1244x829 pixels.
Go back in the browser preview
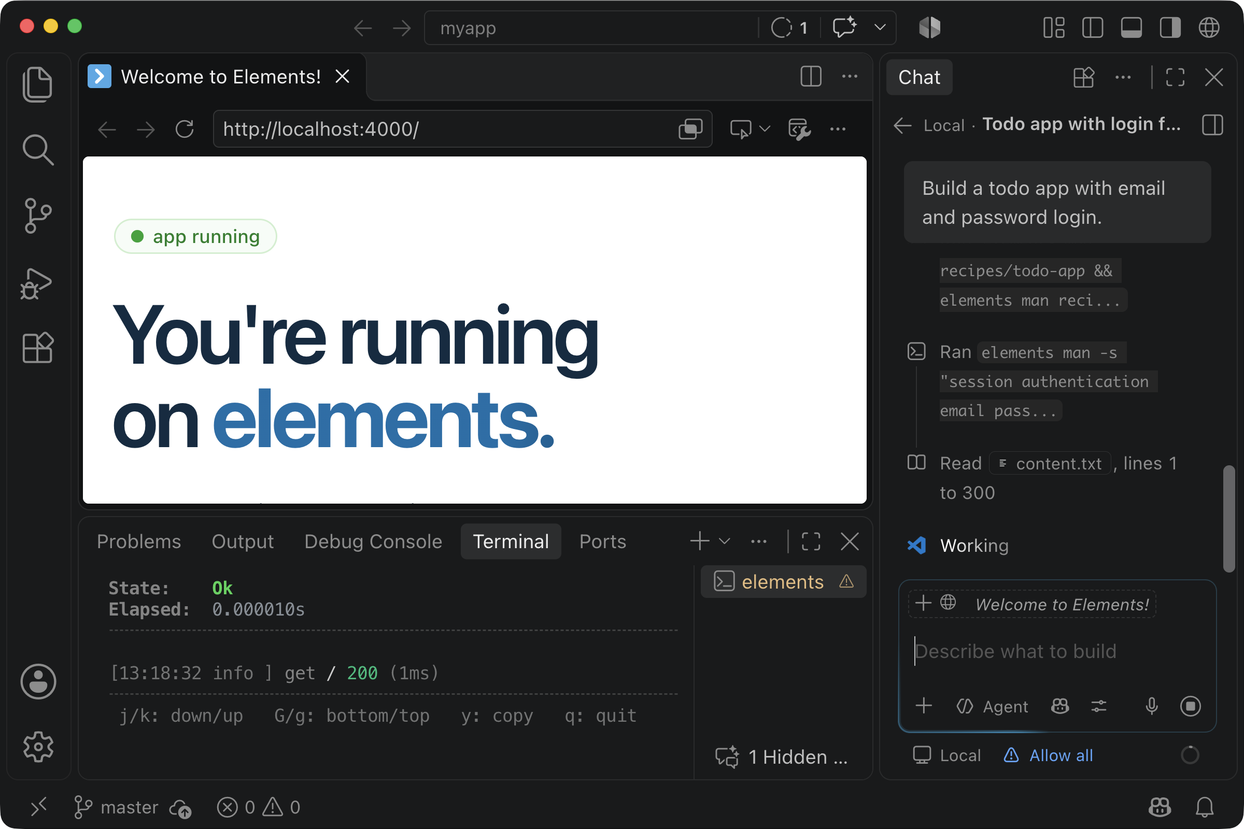pos(107,128)
